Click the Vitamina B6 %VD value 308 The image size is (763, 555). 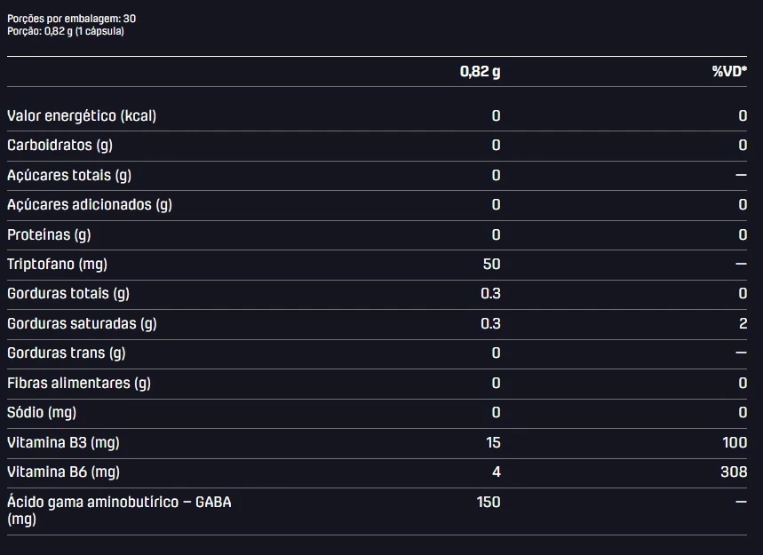pyautogui.click(x=734, y=472)
